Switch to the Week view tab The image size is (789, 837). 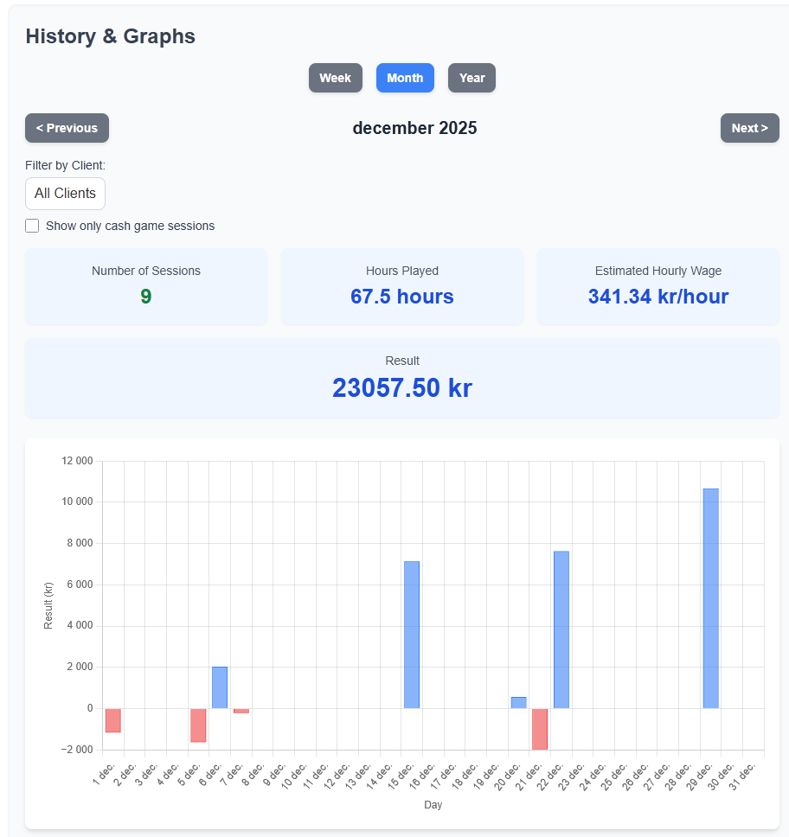click(336, 77)
